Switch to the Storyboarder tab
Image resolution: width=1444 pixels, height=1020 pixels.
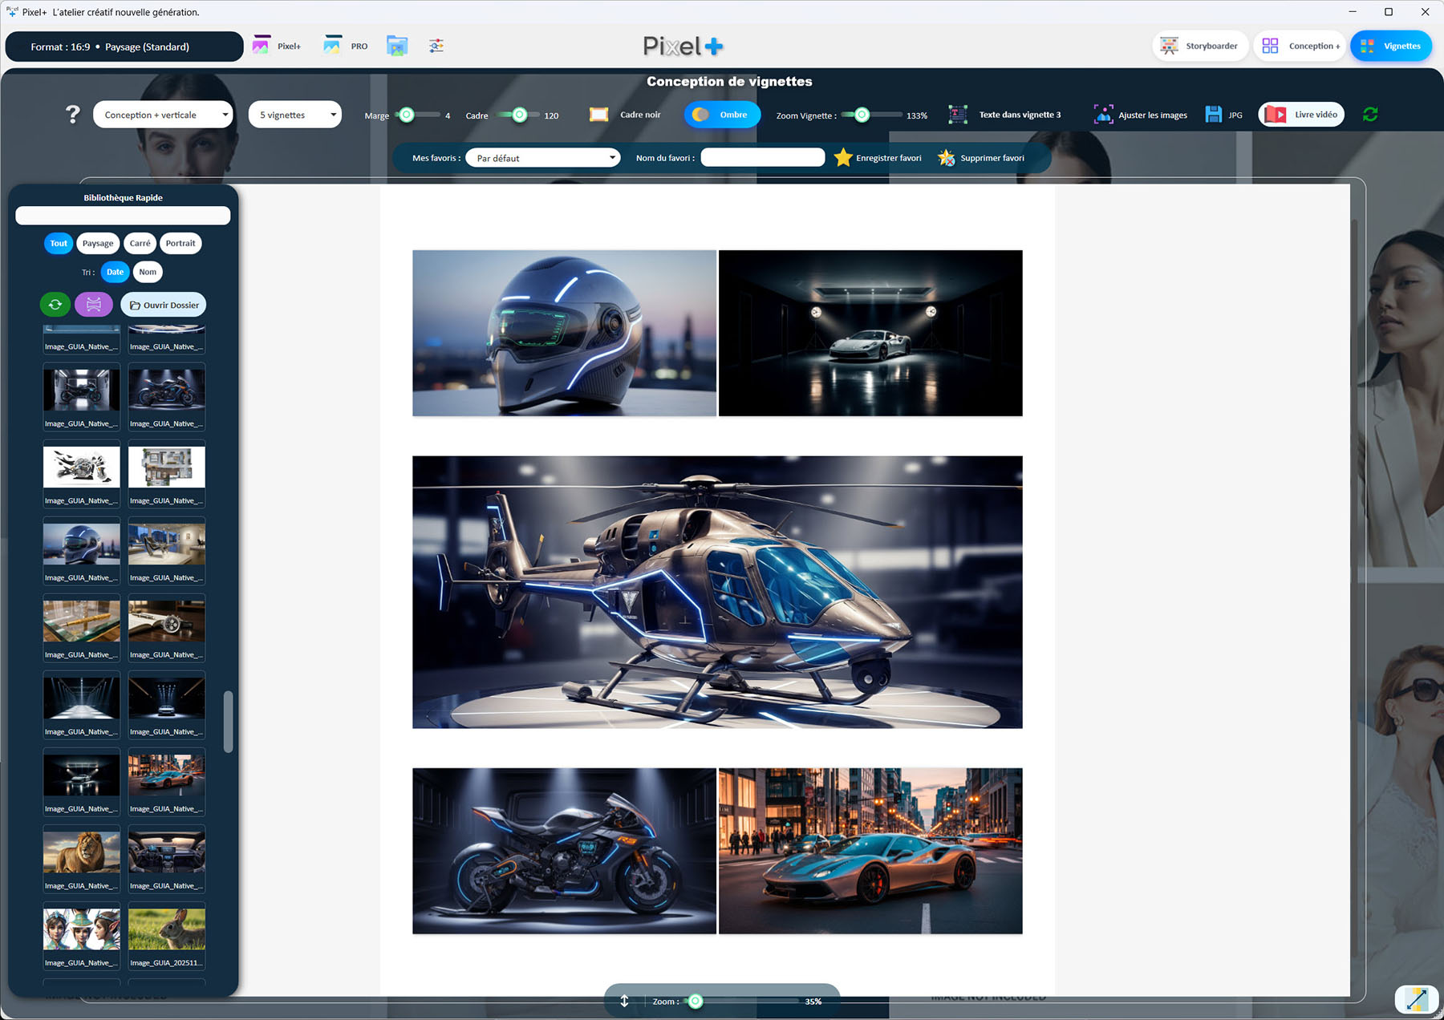tap(1200, 46)
